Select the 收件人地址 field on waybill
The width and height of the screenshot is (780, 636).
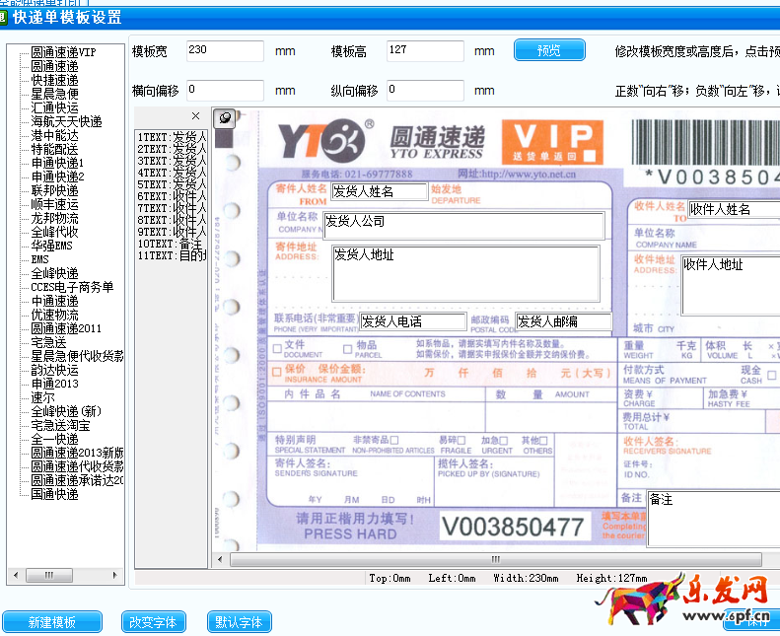pos(731,285)
